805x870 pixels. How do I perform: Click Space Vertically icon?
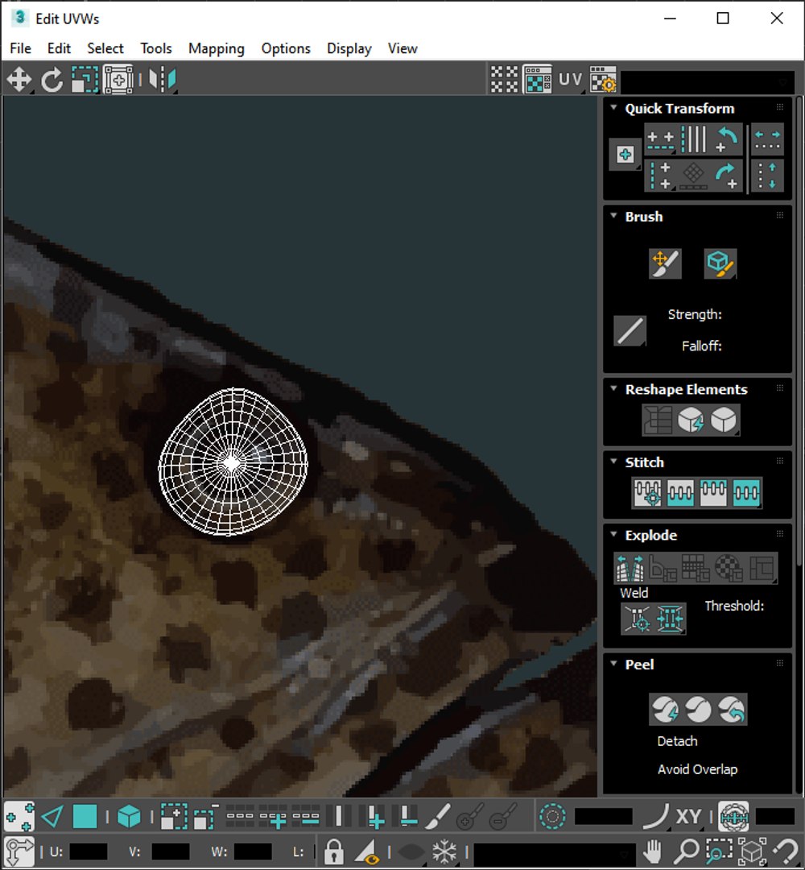767,176
